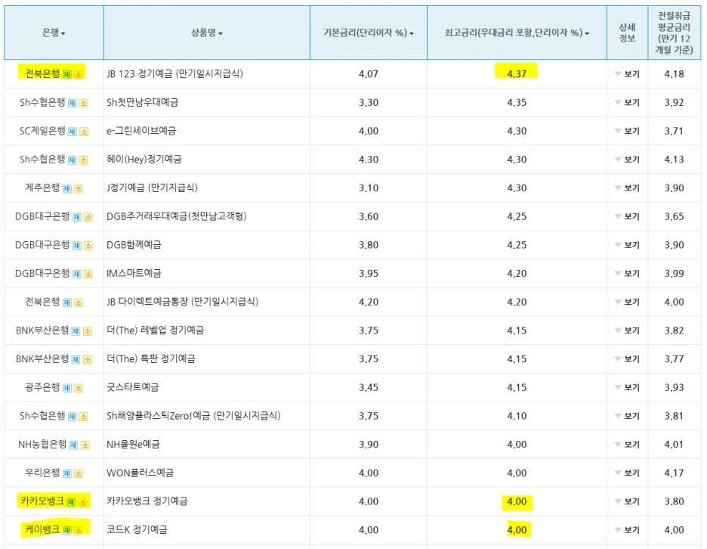Click 소 badge next to 케이뱅크
Image resolution: width=707 pixels, height=549 pixels.
[79, 531]
